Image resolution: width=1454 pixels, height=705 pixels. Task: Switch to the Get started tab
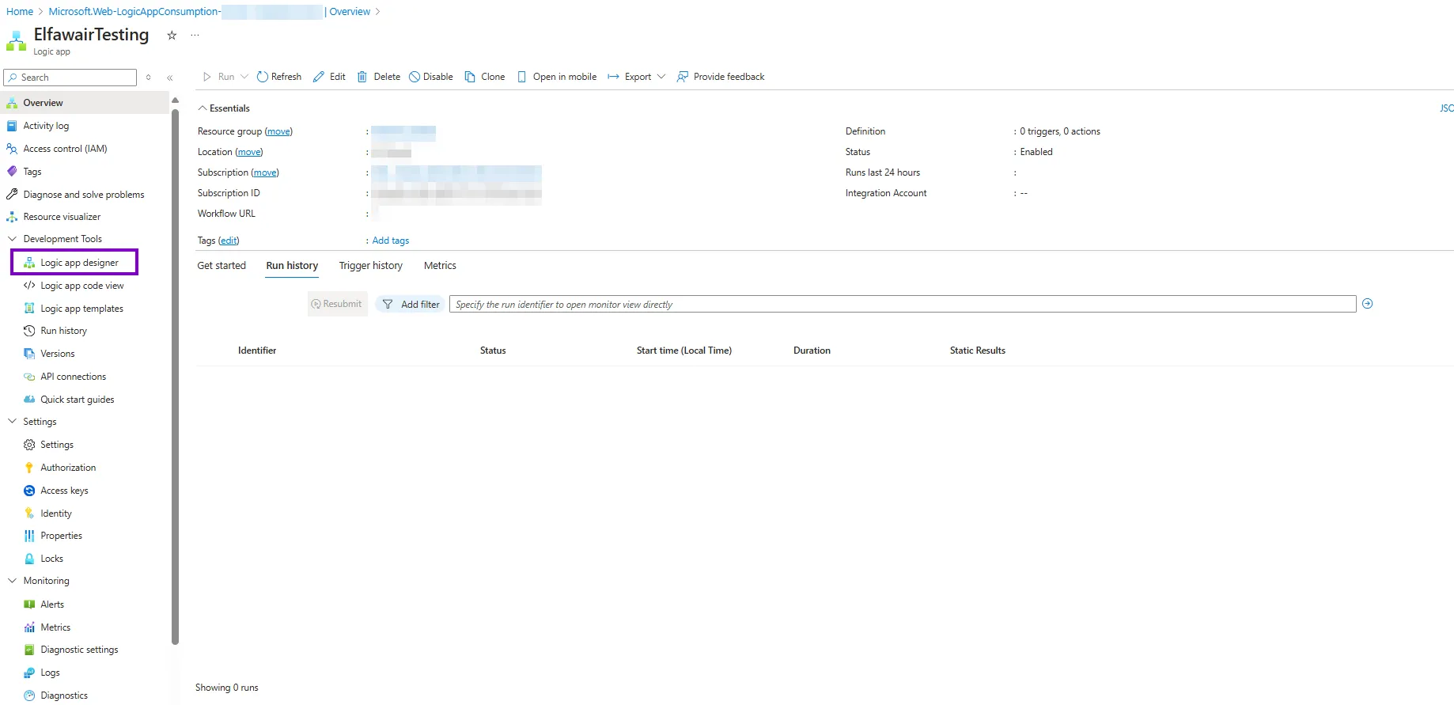pos(222,266)
